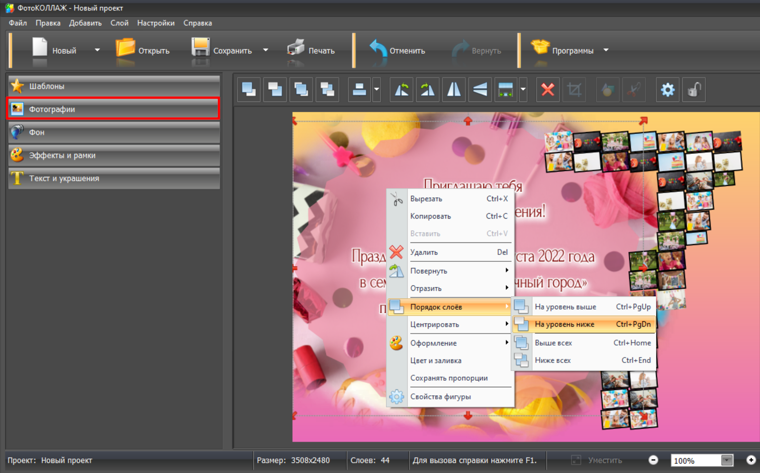760x473 pixels.
Task: Click the zoom in plus icon
Action: 751,460
